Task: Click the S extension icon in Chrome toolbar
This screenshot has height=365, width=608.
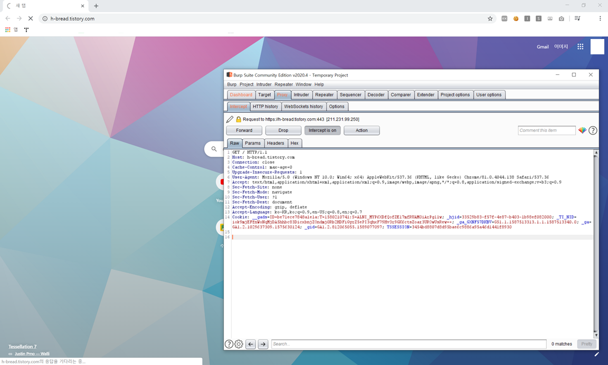Action: (x=538, y=18)
